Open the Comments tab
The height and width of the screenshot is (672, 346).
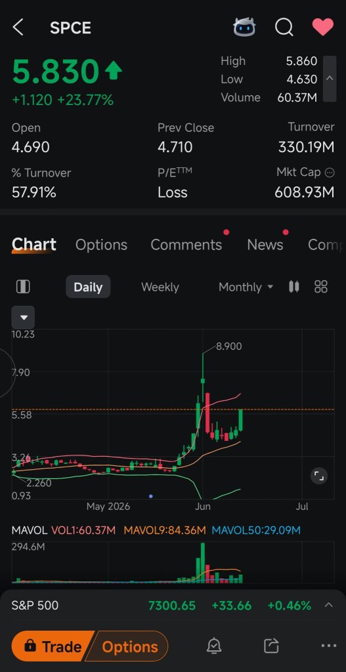[x=186, y=245]
